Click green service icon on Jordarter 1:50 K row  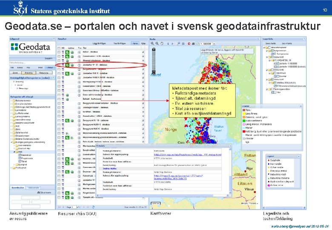tap(67, 74)
